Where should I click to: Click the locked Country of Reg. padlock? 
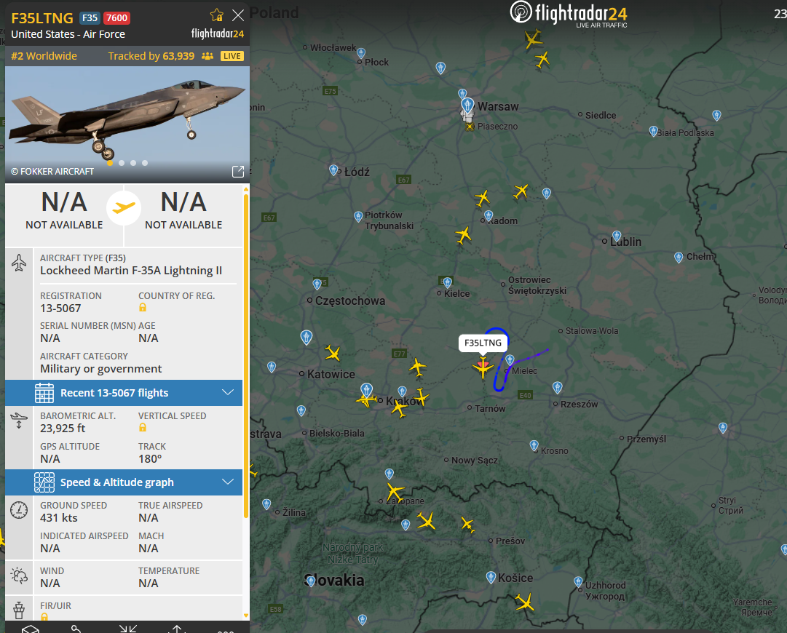(143, 308)
